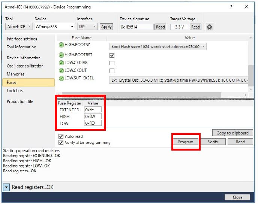The width and height of the screenshot is (258, 206).
Task: Open the Boot Flash size dropdown
Action: (x=158, y=46)
